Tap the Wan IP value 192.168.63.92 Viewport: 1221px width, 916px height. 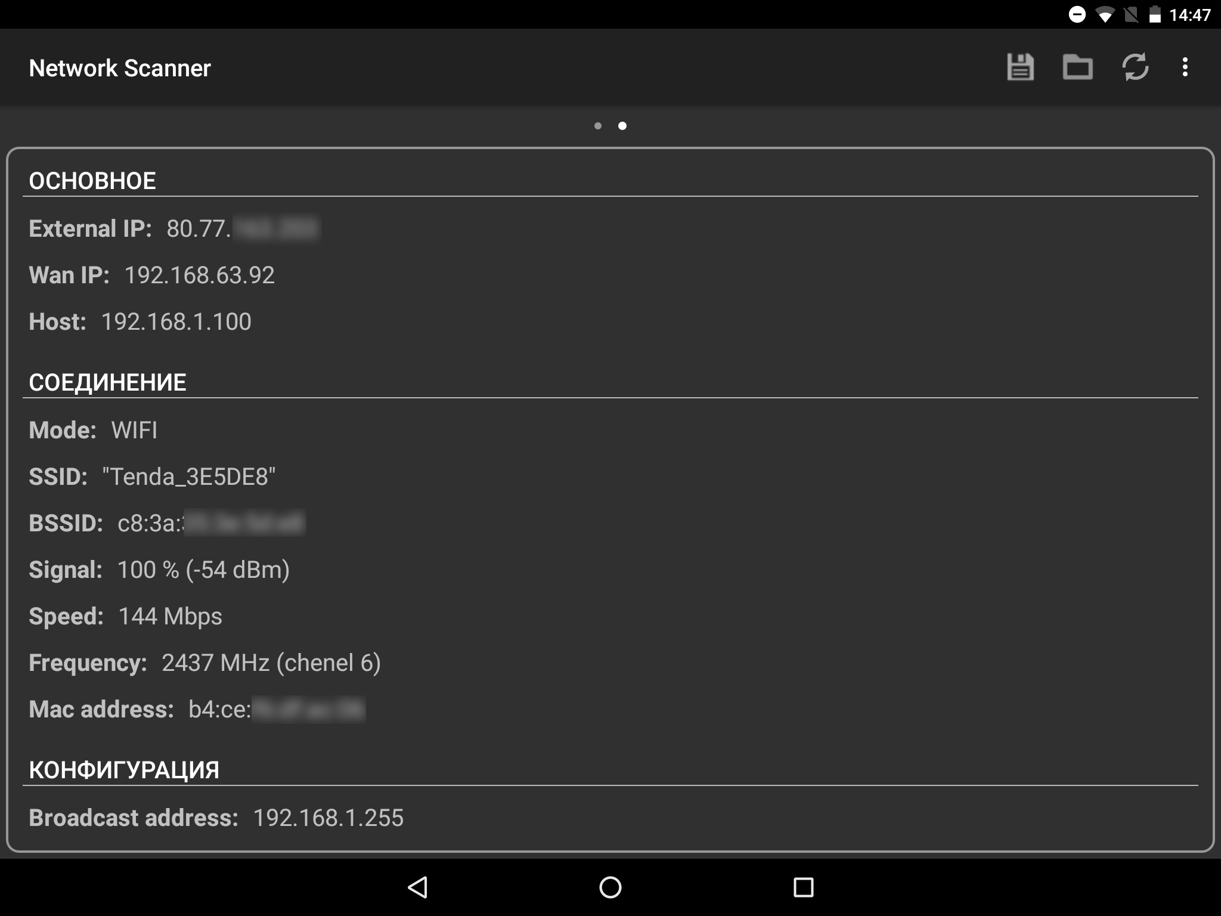pyautogui.click(x=199, y=275)
